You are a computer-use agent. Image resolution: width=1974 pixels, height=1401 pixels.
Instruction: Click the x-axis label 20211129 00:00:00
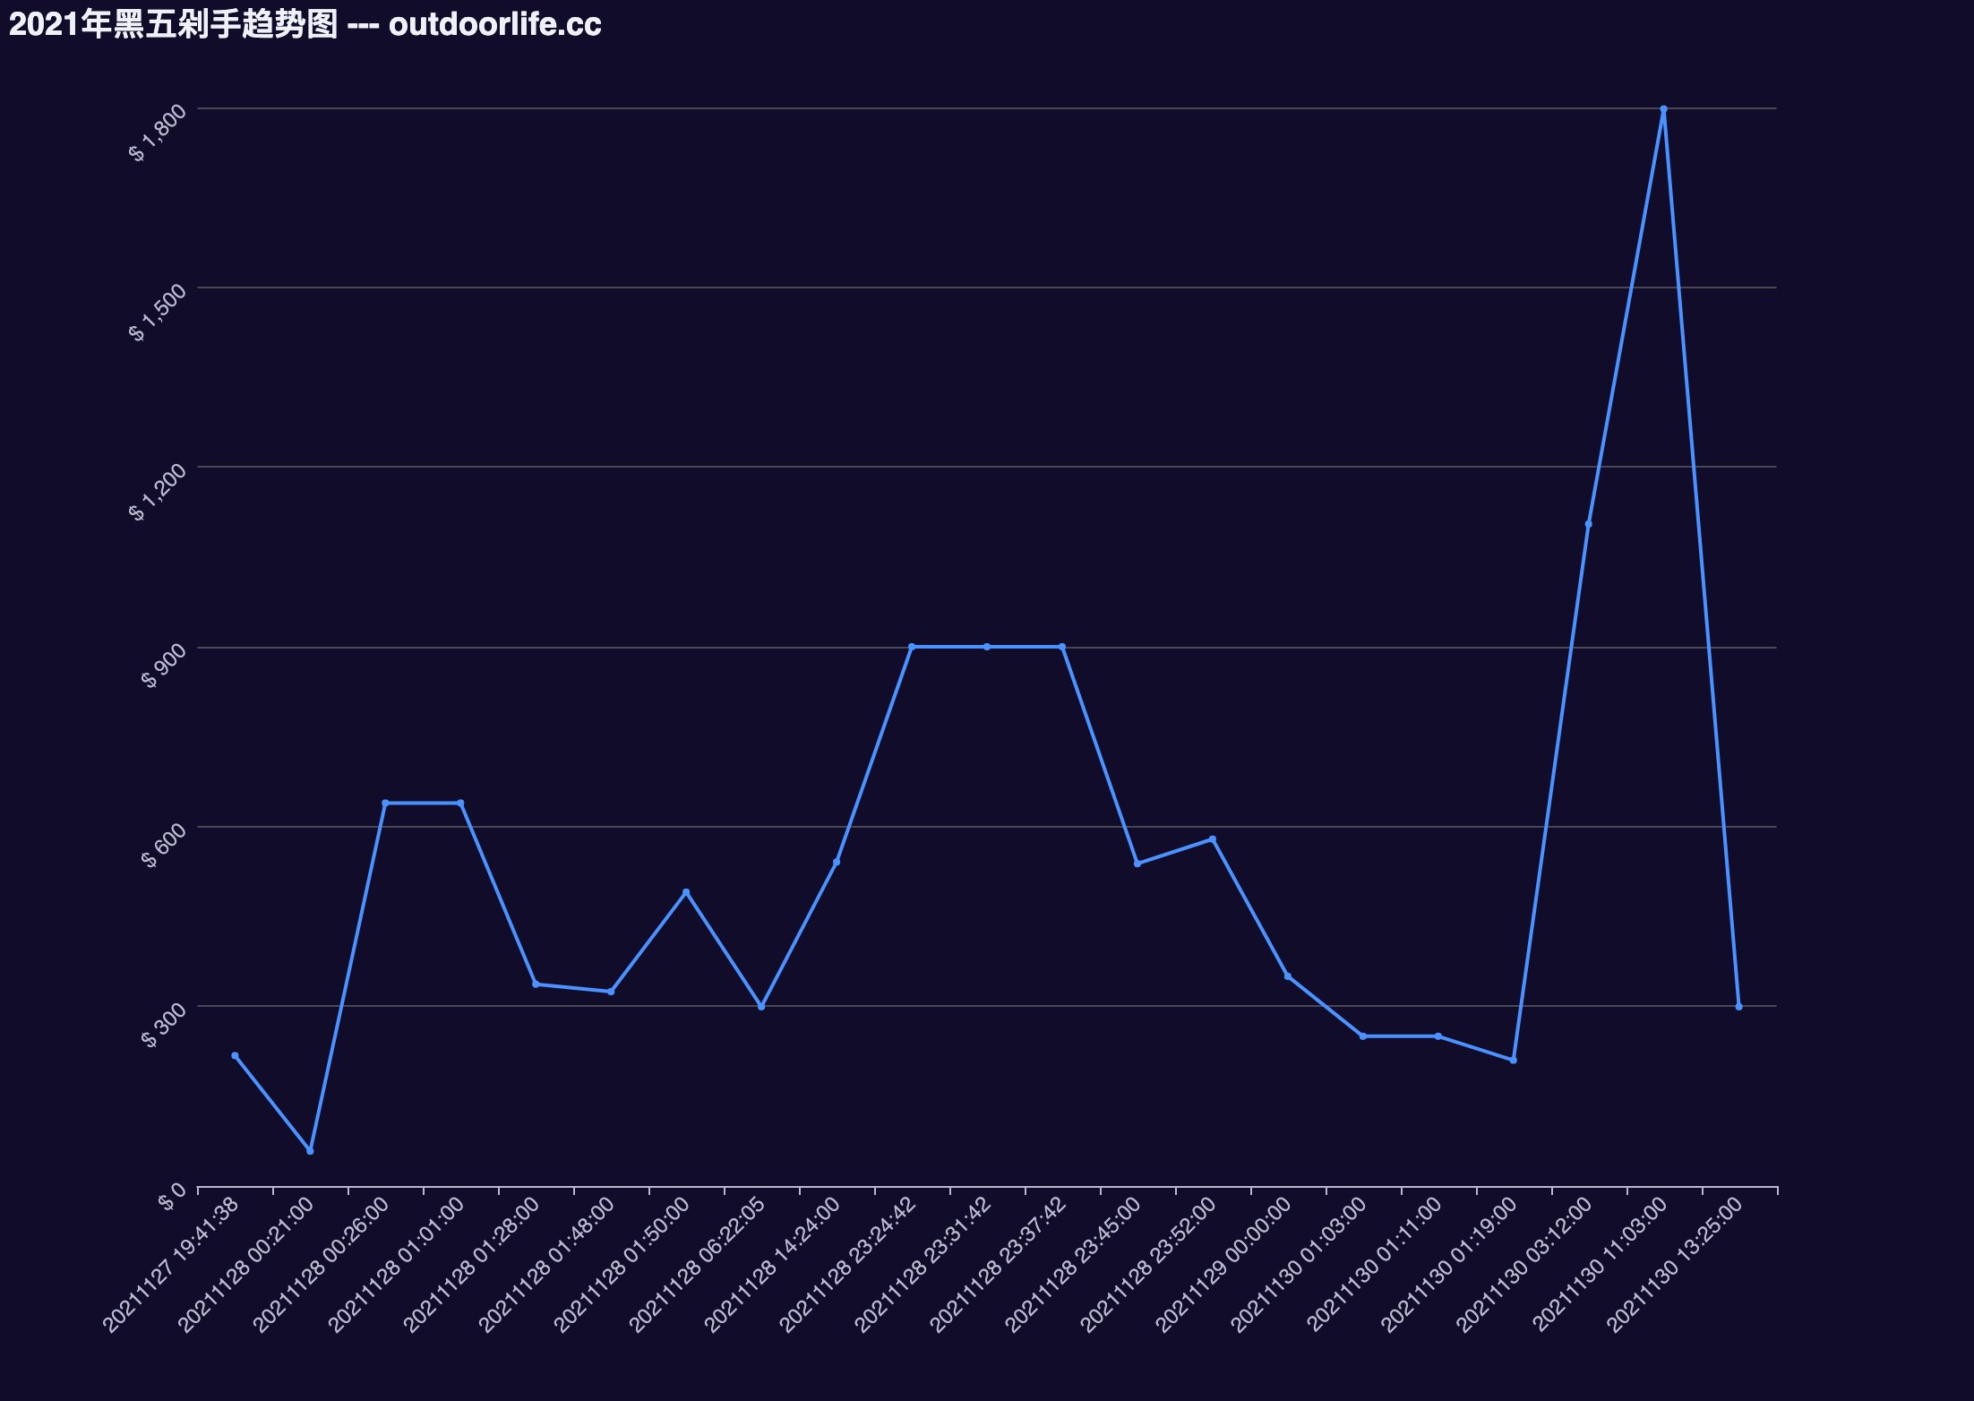tap(1223, 1265)
